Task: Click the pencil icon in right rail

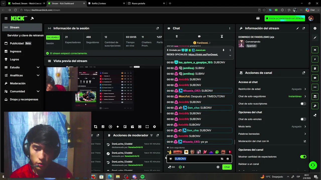Action: tap(315, 38)
